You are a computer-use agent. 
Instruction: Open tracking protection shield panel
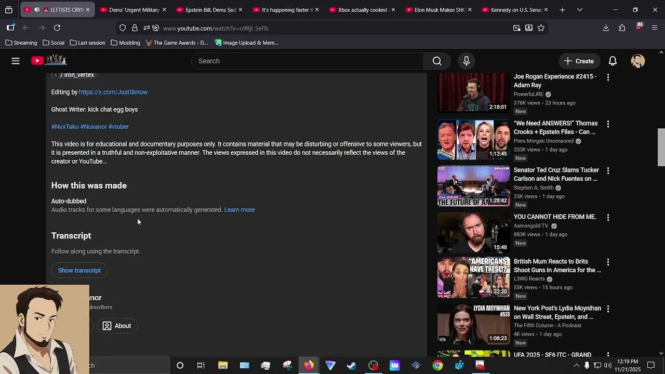123,28
